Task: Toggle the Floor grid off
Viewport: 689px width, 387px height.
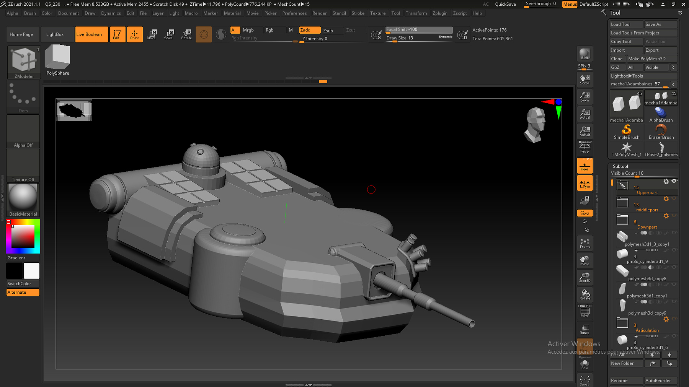Action: (585, 166)
